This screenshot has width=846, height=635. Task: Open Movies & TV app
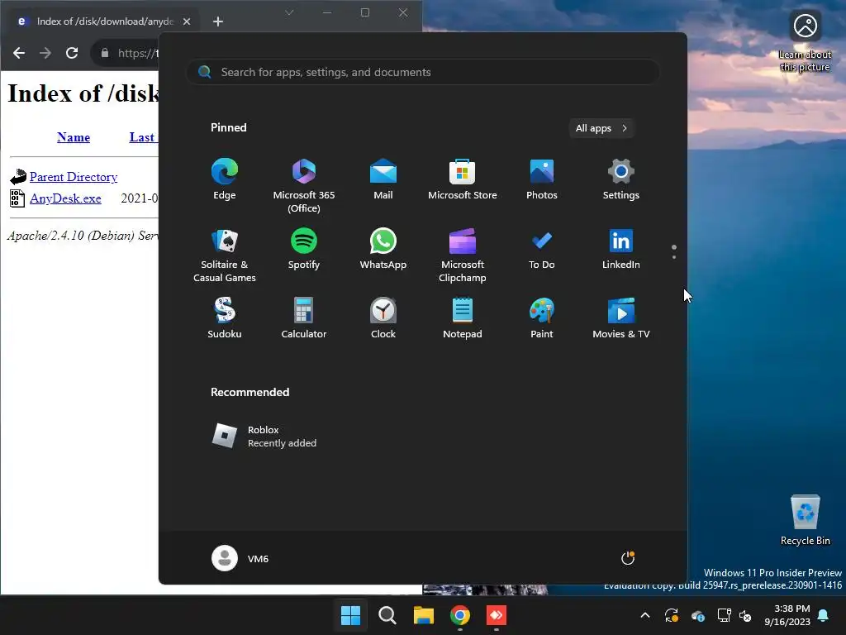click(x=621, y=318)
